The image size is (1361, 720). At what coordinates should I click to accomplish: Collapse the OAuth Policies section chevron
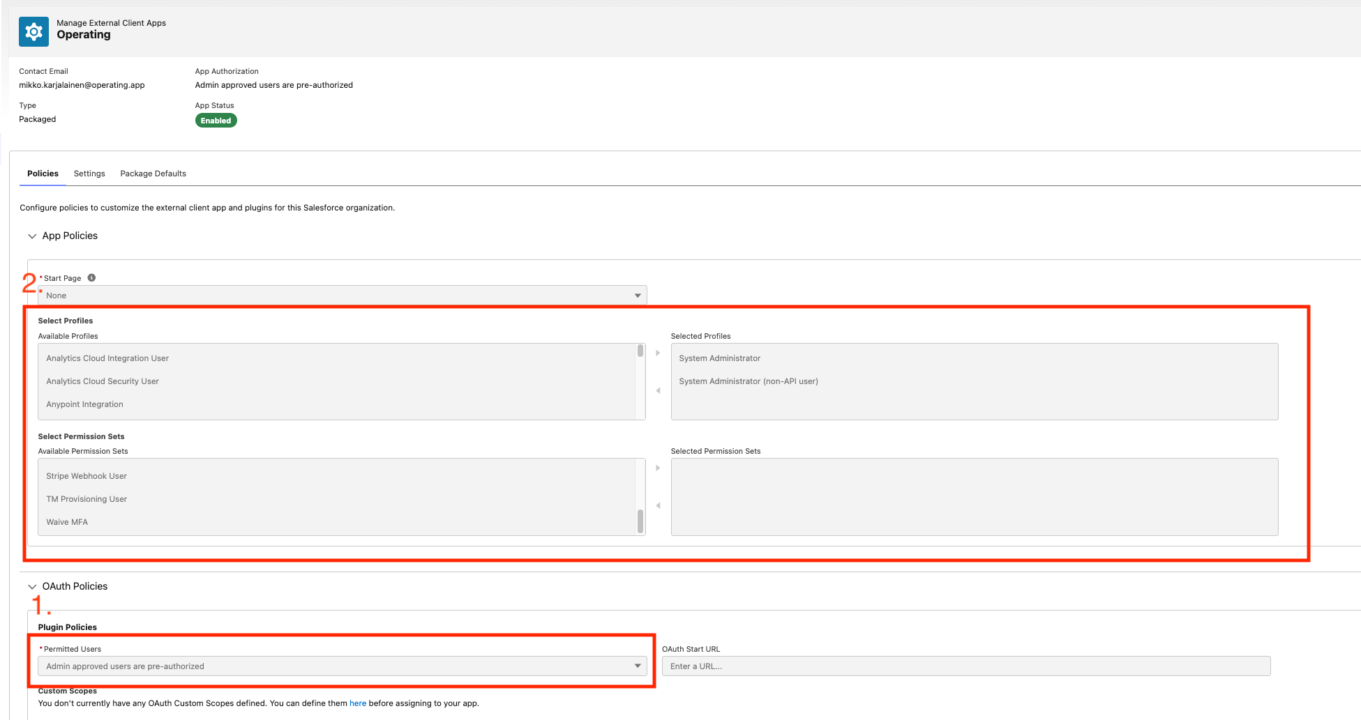pyautogui.click(x=32, y=587)
